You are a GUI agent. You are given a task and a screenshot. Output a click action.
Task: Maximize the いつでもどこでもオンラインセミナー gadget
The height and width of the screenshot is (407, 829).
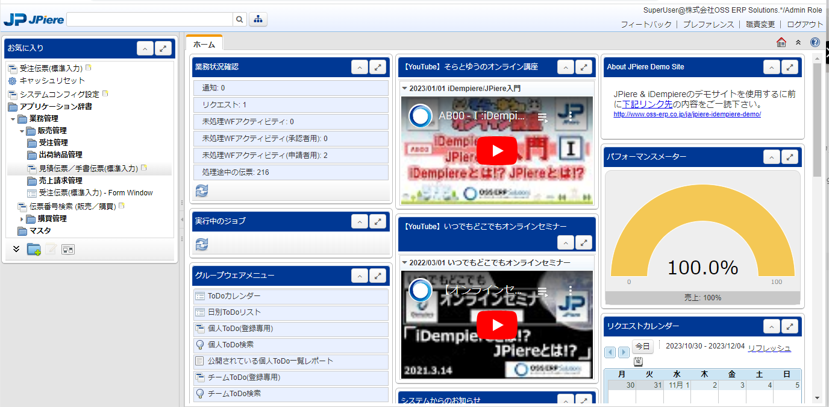[x=584, y=242]
